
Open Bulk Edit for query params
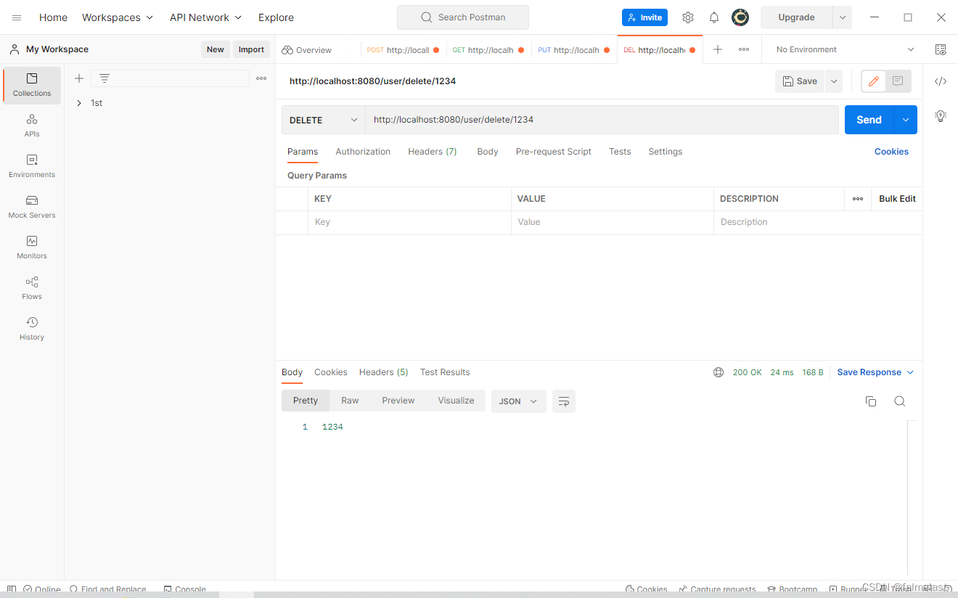[x=896, y=198]
